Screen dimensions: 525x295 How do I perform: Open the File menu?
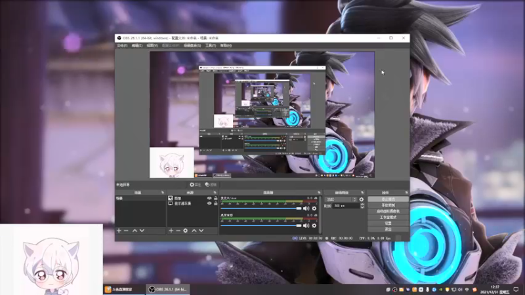[122, 45]
